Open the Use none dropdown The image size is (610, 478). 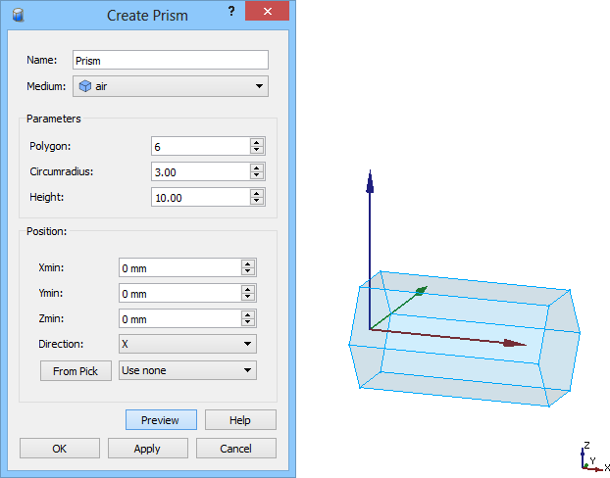coord(187,370)
